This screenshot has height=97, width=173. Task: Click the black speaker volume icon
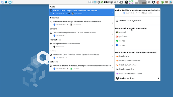click(105, 2)
